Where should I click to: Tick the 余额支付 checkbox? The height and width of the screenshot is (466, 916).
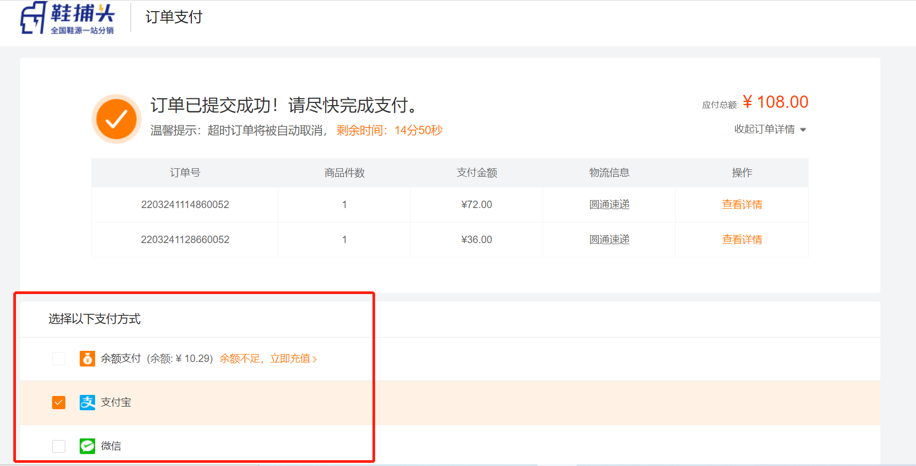[59, 359]
